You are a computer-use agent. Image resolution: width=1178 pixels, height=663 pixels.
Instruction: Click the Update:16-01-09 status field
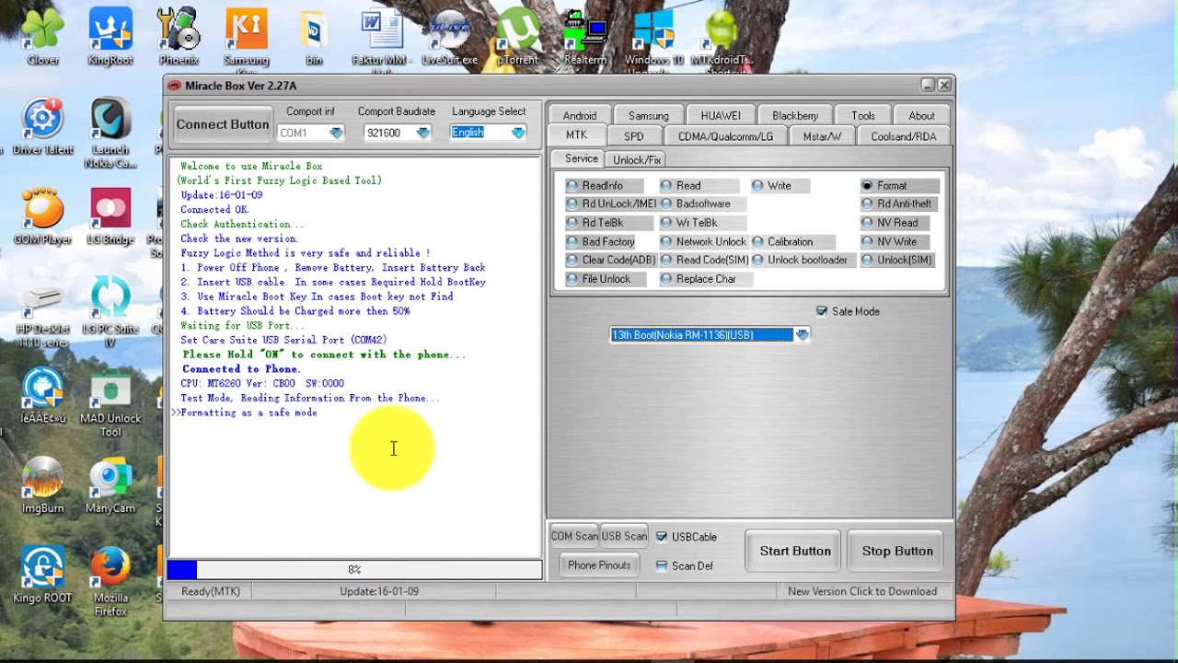click(379, 591)
